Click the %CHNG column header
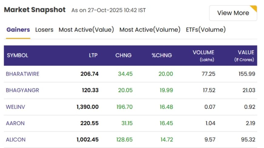Screen dimensions: 264x148 pyautogui.click(x=162, y=55)
